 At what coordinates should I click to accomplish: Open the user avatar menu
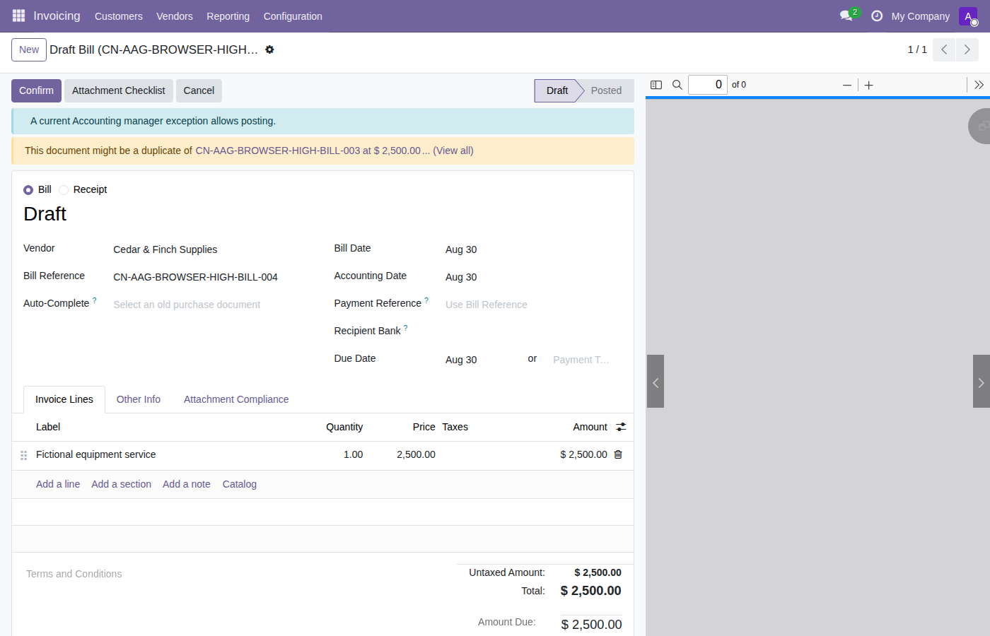[968, 16]
